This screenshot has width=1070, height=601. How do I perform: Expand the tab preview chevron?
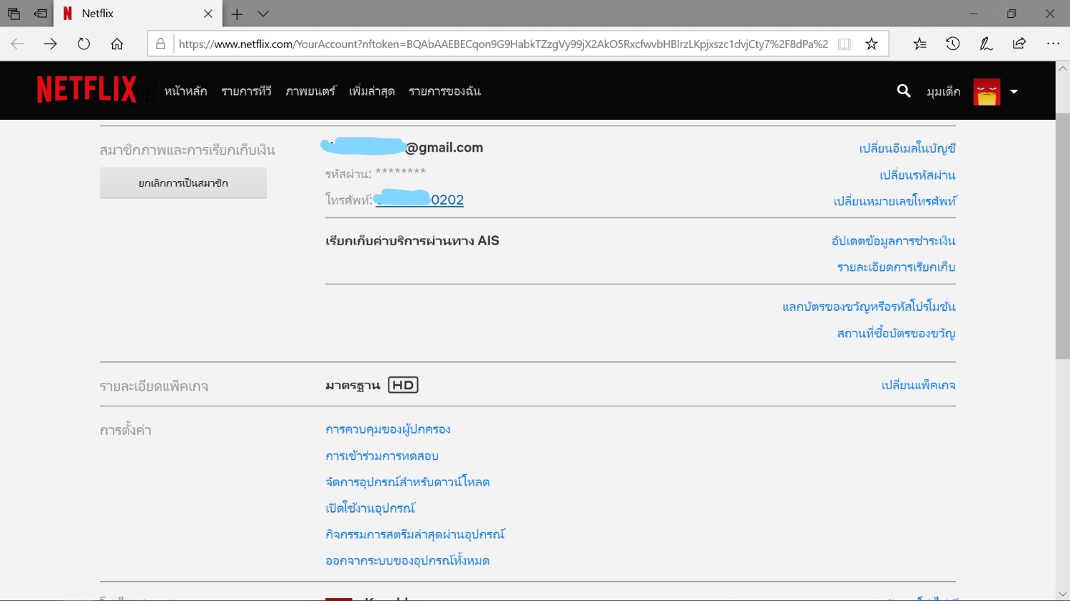pyautogui.click(x=263, y=14)
